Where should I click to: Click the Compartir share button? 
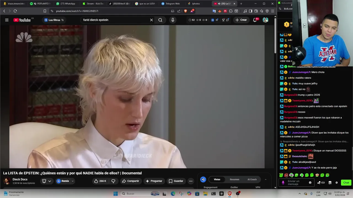click(130, 181)
